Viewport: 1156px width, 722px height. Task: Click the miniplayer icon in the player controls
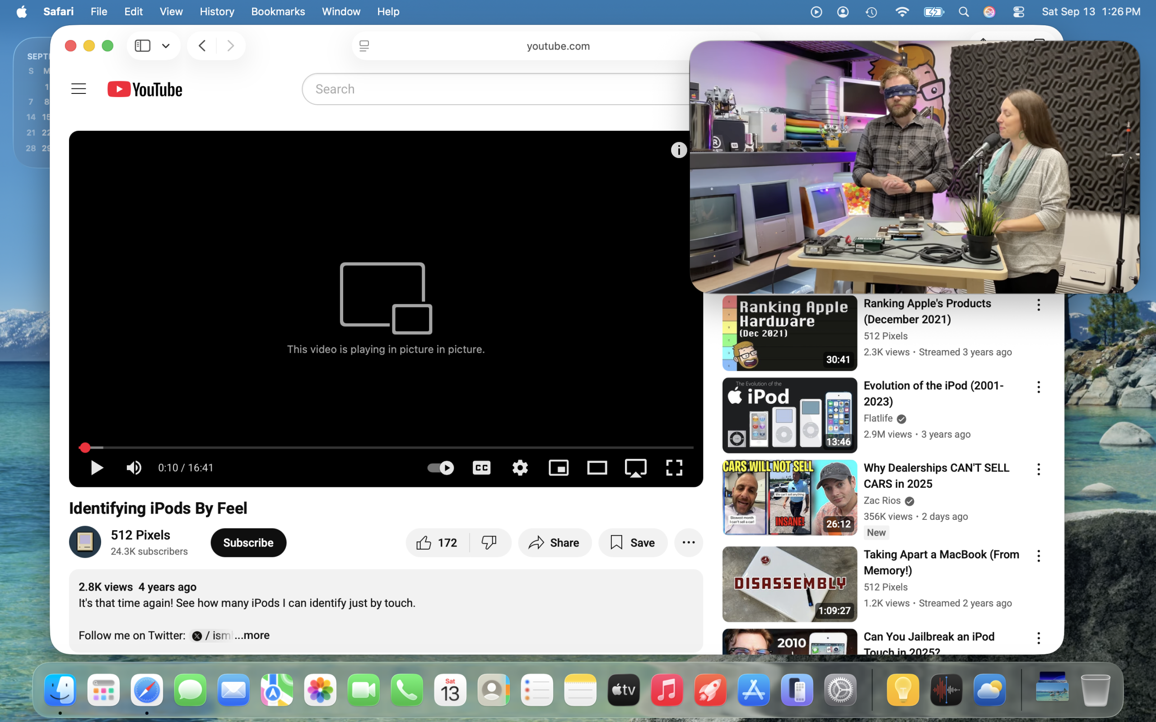(559, 467)
